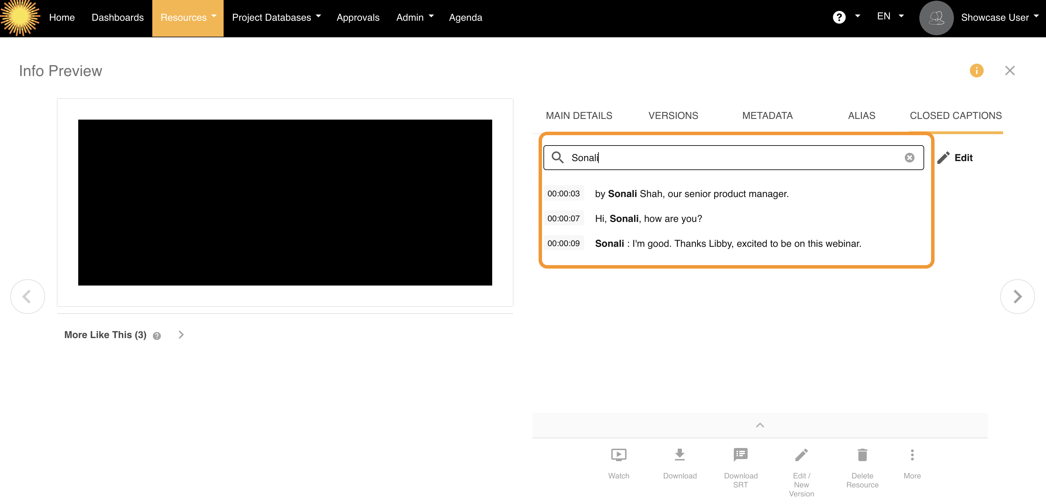Switch to the Main Details tab
Screen dimensions: 1046x504
coord(579,115)
